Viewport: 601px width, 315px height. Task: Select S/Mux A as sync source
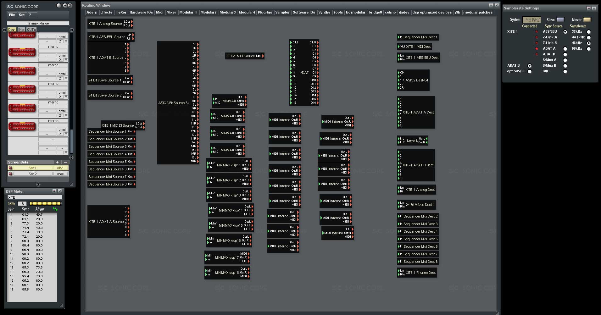(565, 60)
